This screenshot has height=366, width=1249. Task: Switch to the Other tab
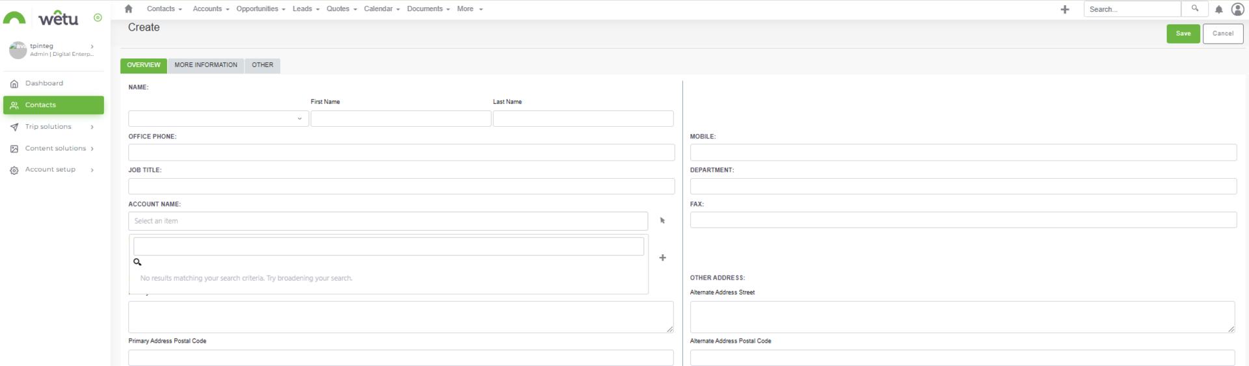[x=262, y=65]
